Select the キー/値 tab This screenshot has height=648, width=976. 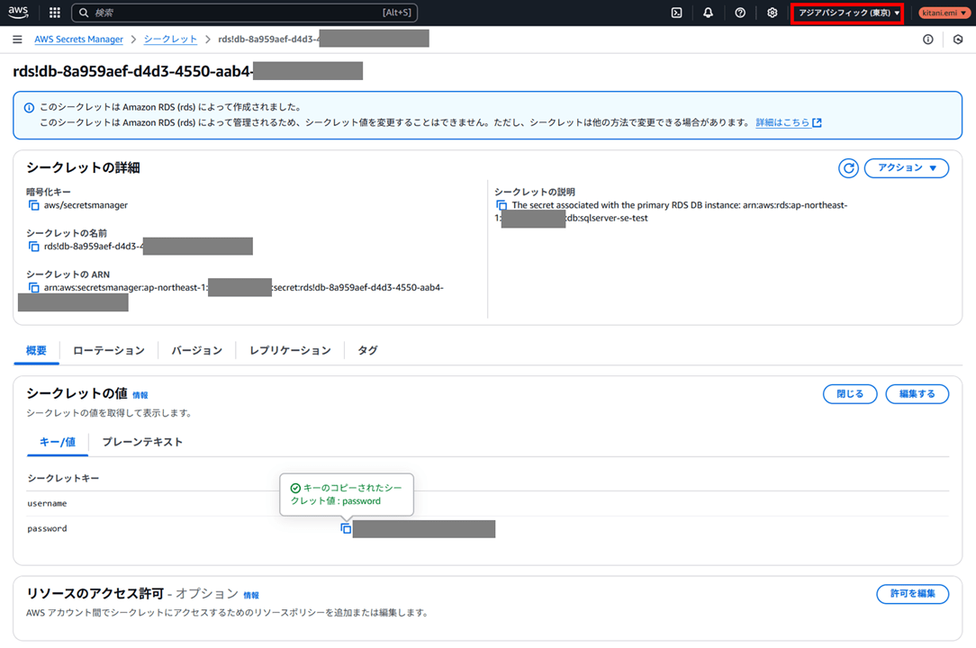point(58,442)
